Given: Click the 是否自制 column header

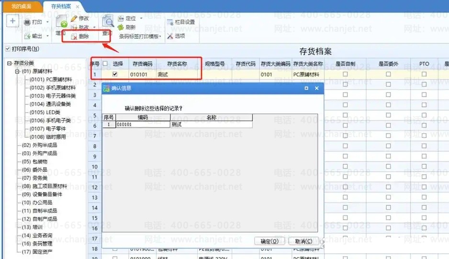Looking at the screenshot, I should coord(345,64).
